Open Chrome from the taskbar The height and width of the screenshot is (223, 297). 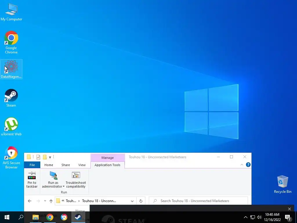pyautogui.click(x=50, y=217)
